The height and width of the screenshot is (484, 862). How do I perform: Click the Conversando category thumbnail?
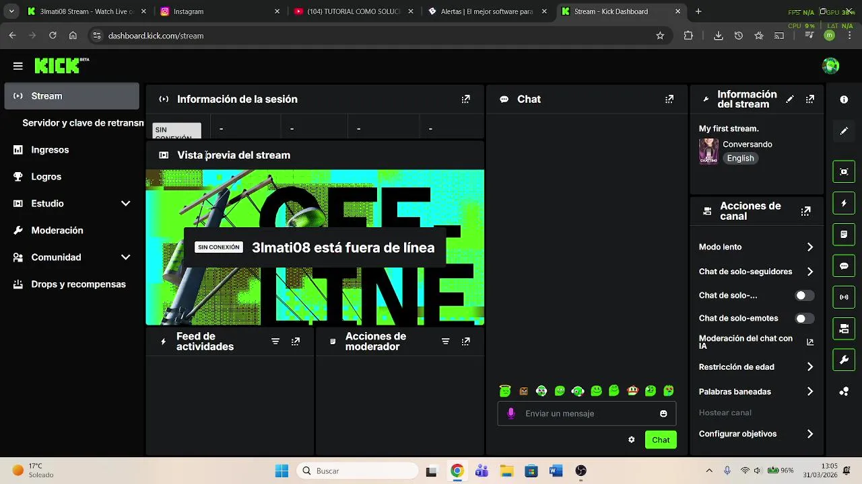[708, 151]
